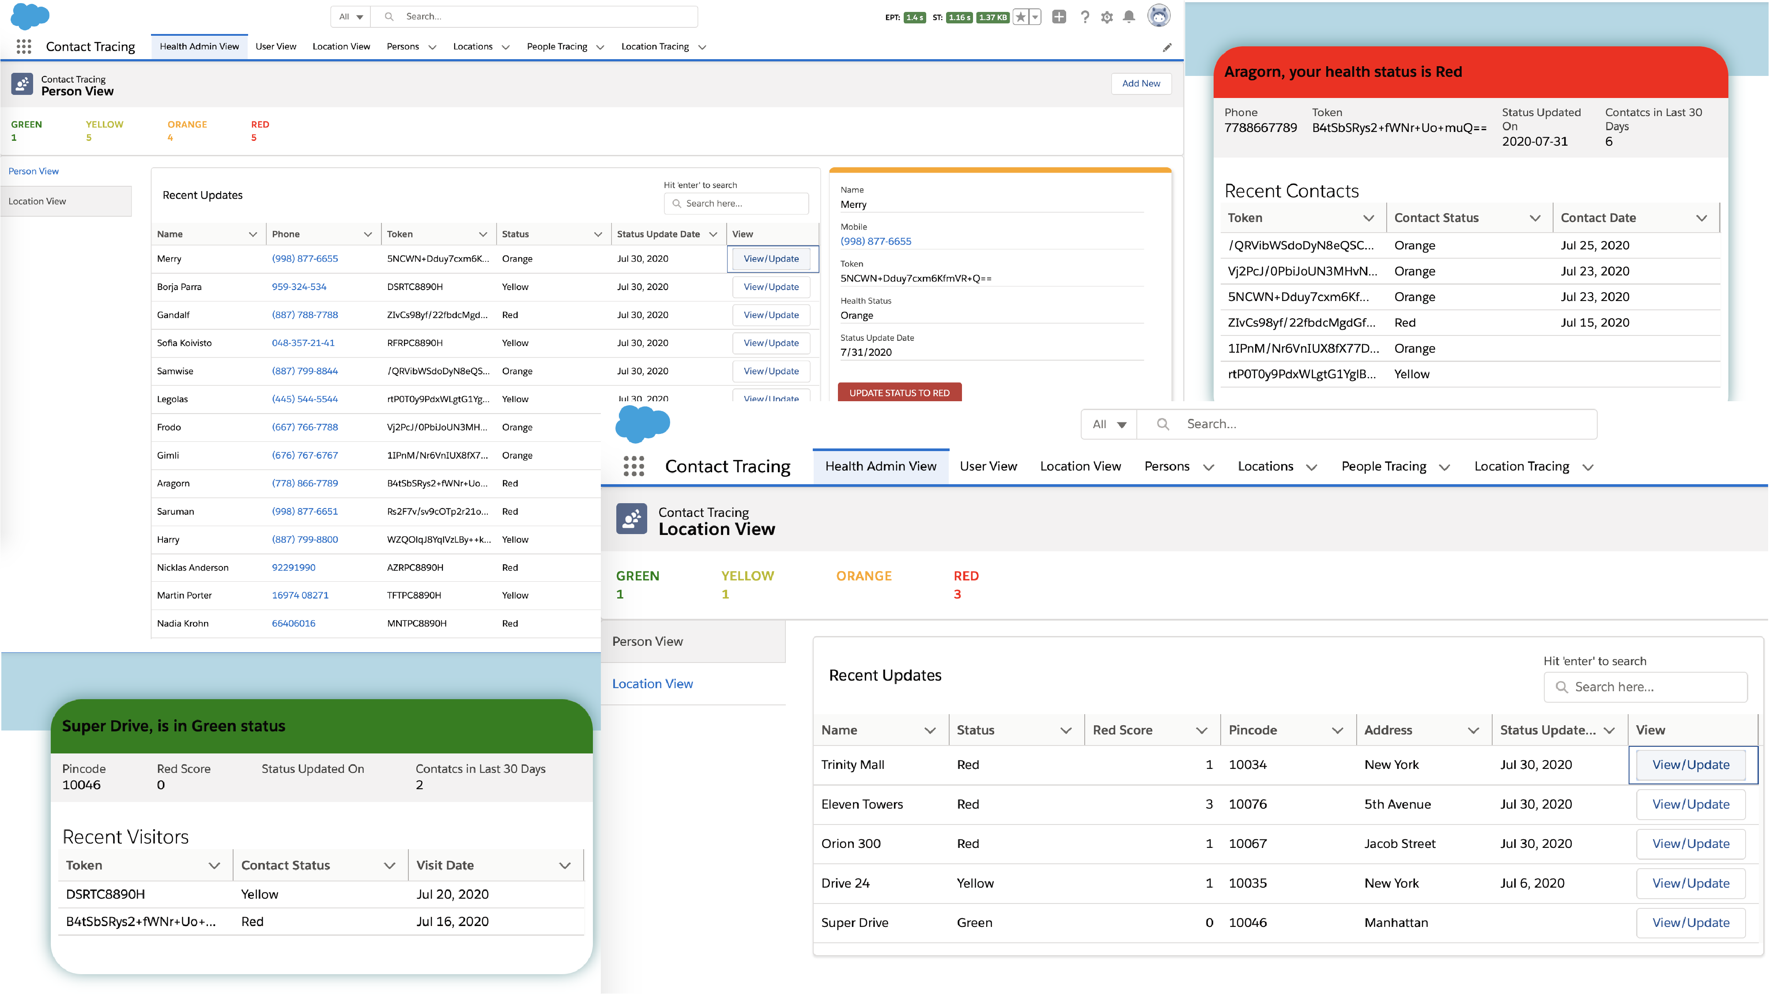
Task: Click the Recent Updates search field in the Person View window
Action: point(736,204)
